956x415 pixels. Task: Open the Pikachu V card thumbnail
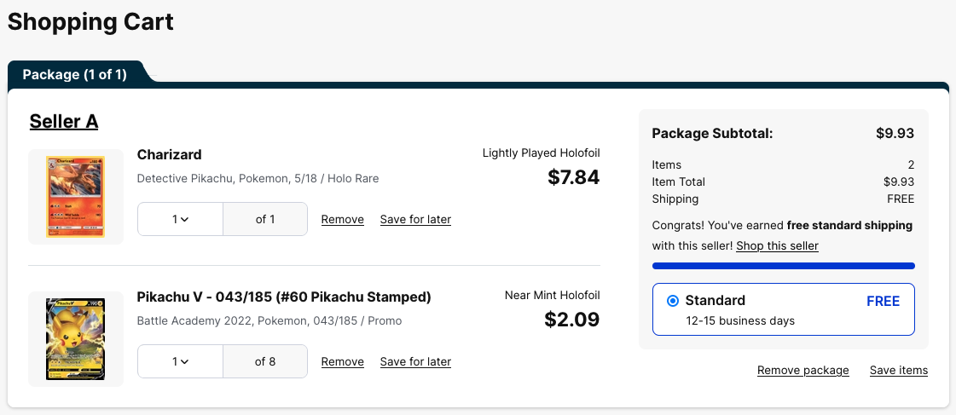(x=76, y=339)
